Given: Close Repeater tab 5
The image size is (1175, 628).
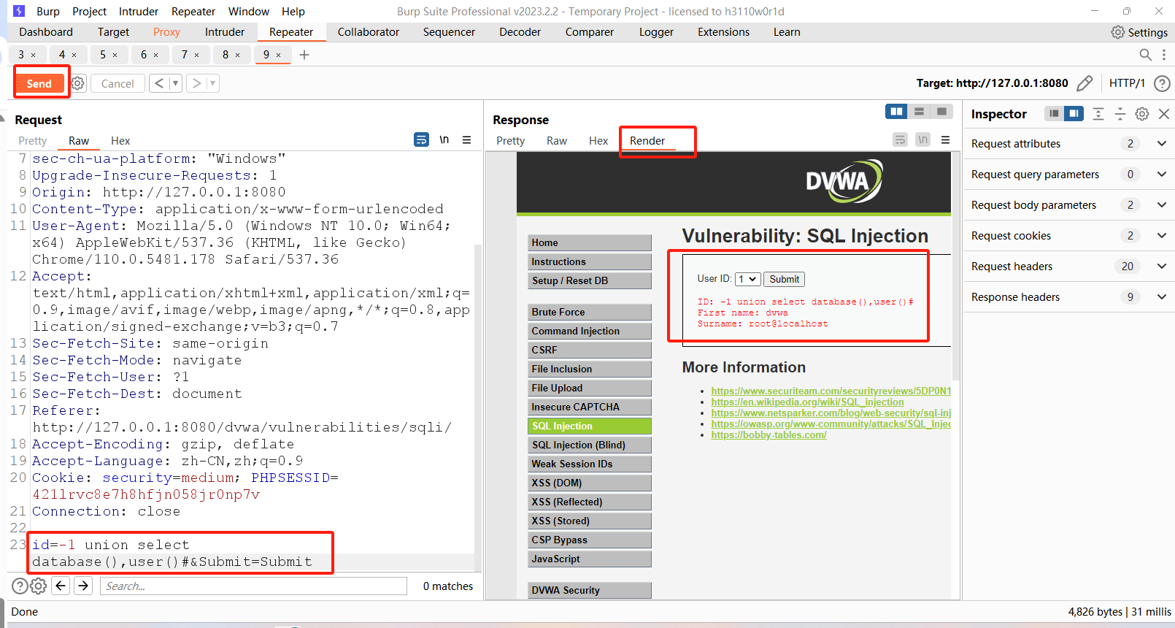Looking at the screenshot, I should [x=115, y=55].
